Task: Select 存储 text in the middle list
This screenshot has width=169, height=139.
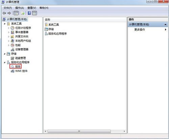Action: [x=51, y=29]
